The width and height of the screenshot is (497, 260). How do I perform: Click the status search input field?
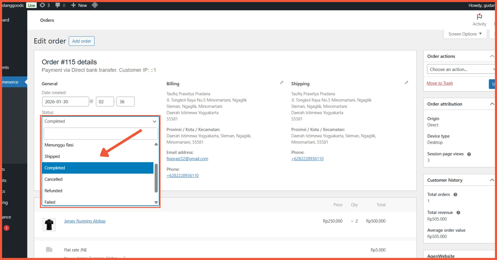pyautogui.click(x=100, y=133)
